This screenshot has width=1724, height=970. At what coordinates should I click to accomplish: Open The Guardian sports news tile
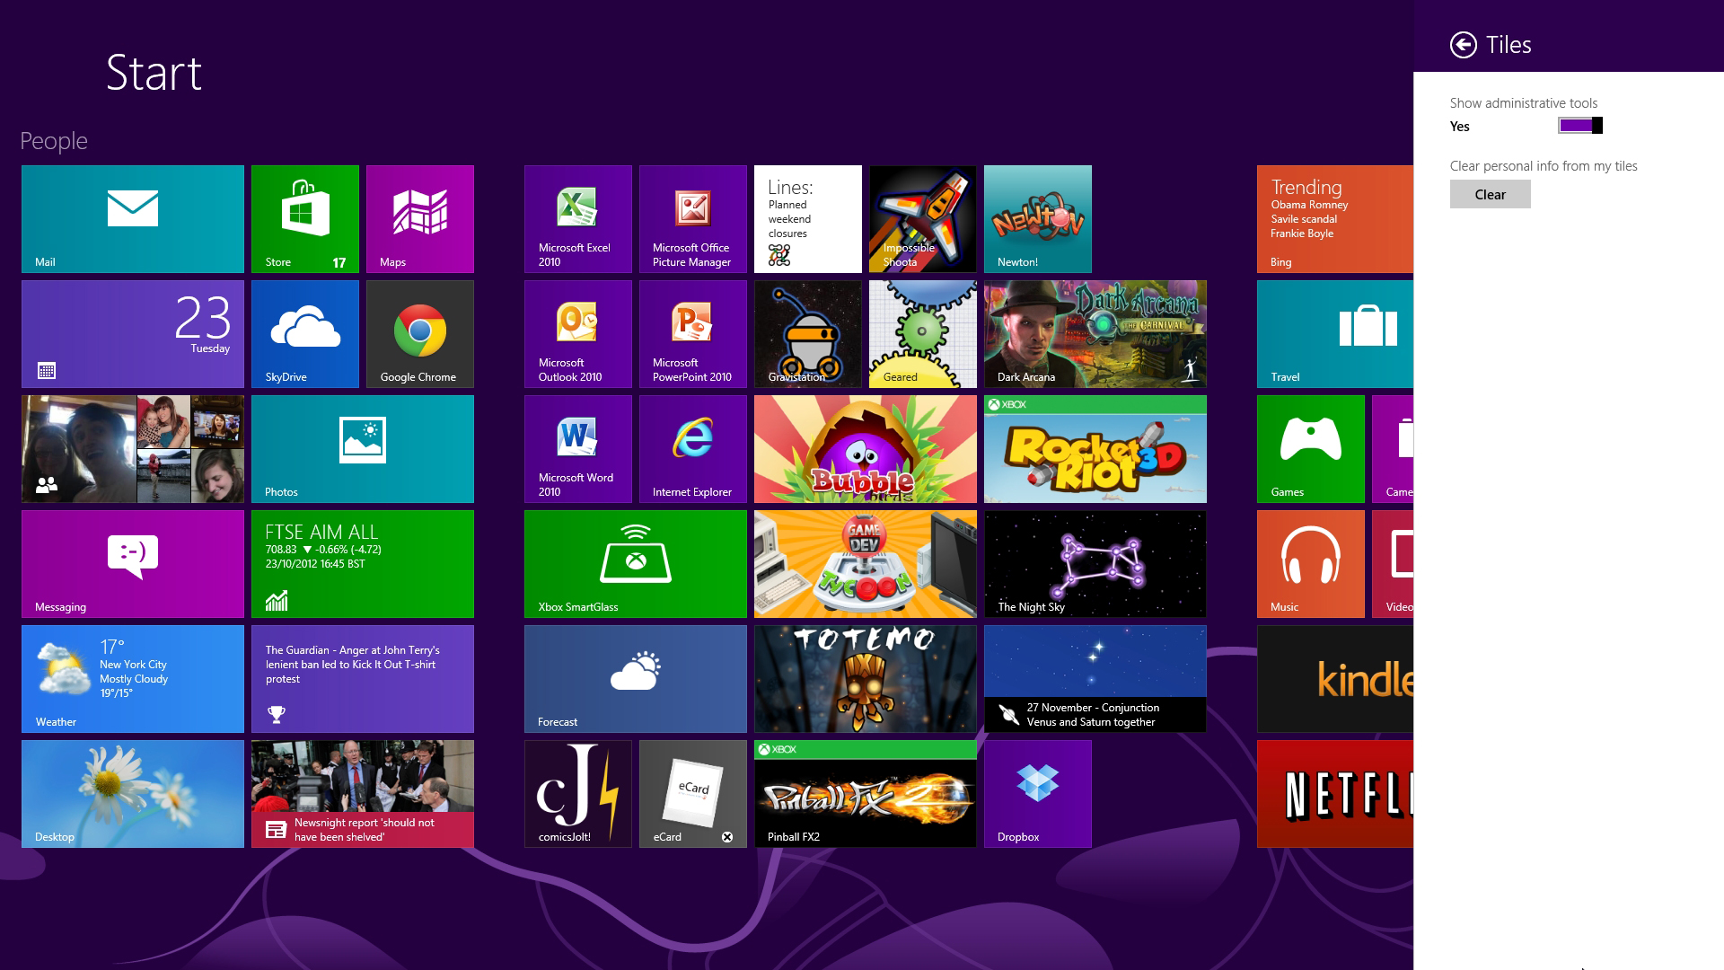(x=363, y=679)
